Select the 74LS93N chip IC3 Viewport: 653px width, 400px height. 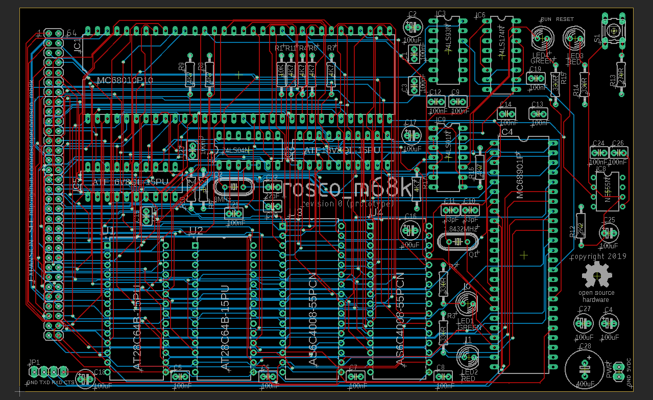pyautogui.click(x=449, y=50)
